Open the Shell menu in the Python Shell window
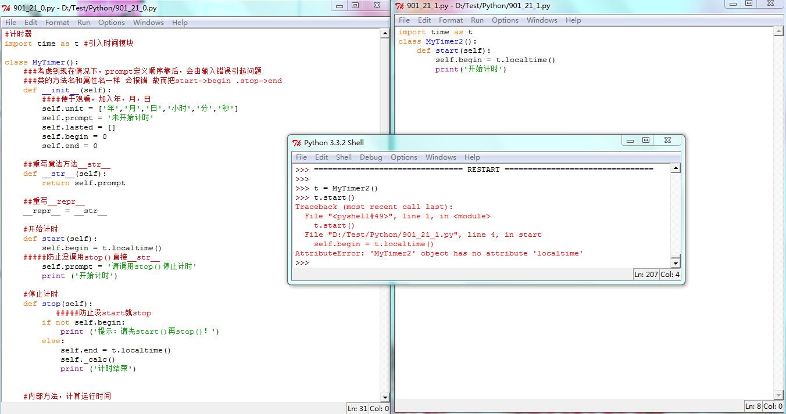Viewport: 786px width, 414px height. coord(344,157)
